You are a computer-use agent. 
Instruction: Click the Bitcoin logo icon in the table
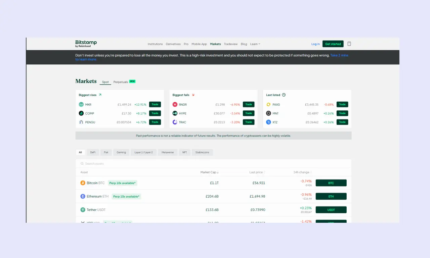(83, 183)
